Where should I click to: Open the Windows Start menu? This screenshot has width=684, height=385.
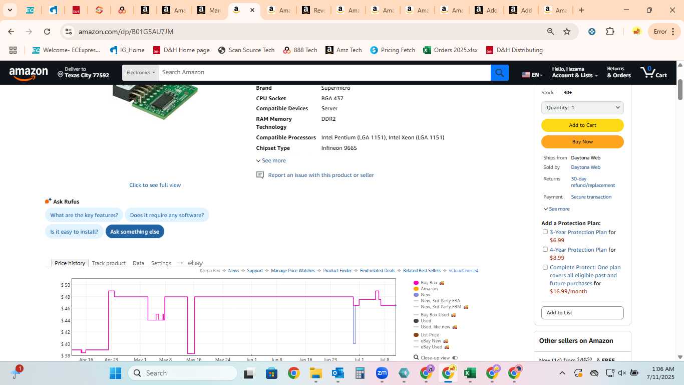click(x=115, y=373)
